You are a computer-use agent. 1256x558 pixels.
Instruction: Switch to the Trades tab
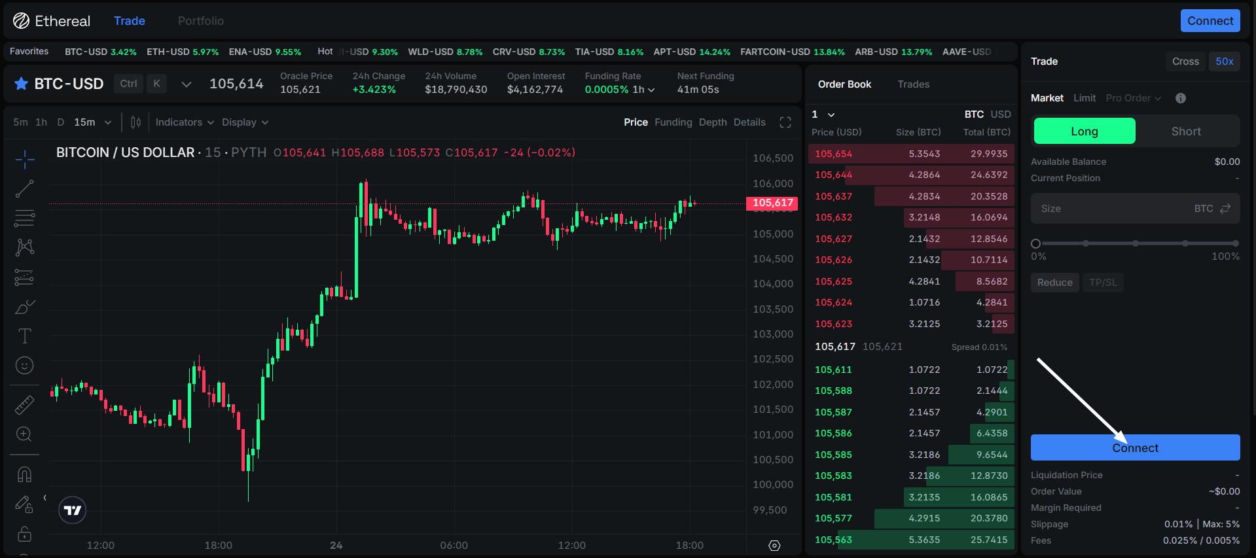[x=914, y=84]
